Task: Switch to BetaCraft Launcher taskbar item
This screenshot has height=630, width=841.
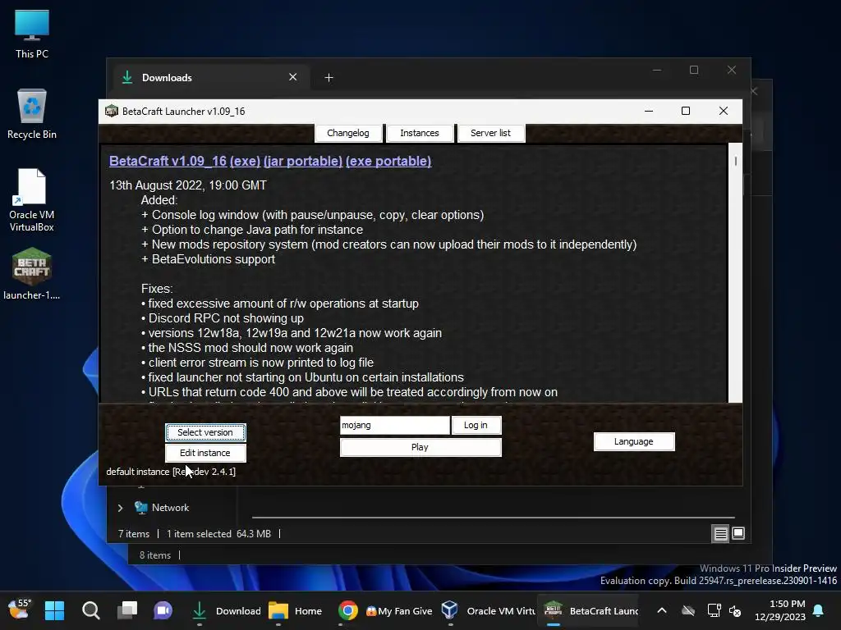Action: pyautogui.click(x=590, y=610)
